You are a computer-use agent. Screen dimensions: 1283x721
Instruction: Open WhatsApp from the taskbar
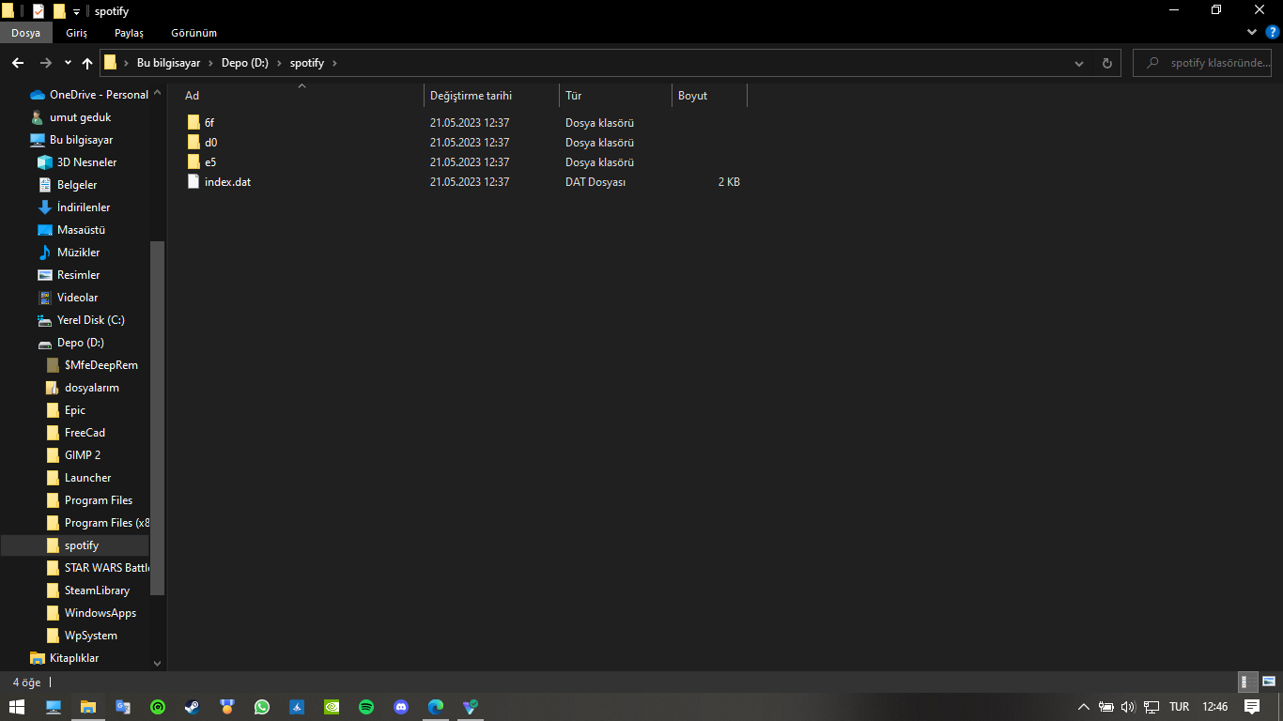tap(262, 707)
